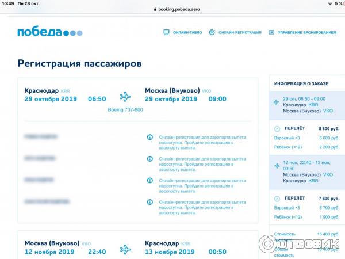Click the info icon for the first passenger

(150, 138)
